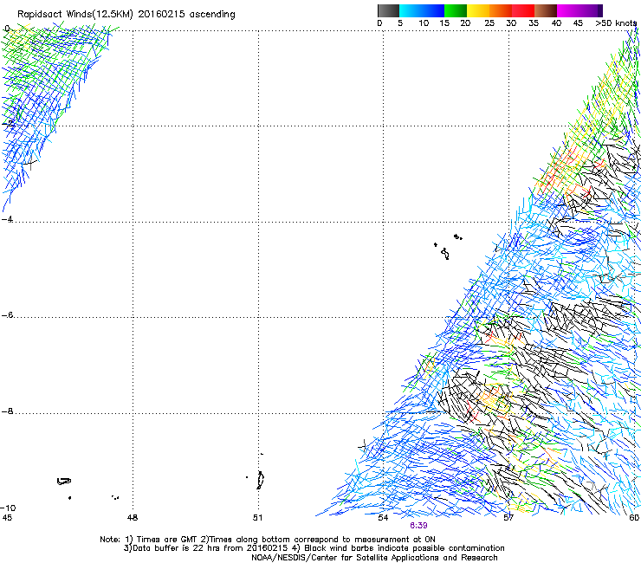Click latitude label -10 on left axis

pyautogui.click(x=8, y=508)
